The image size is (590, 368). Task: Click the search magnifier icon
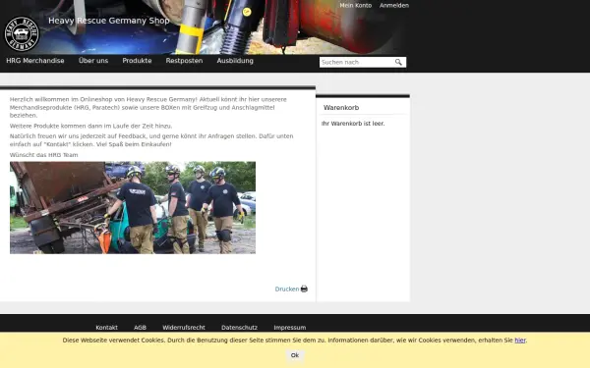398,62
